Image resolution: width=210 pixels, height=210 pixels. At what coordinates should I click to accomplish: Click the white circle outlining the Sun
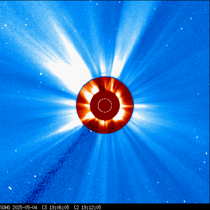(105, 105)
